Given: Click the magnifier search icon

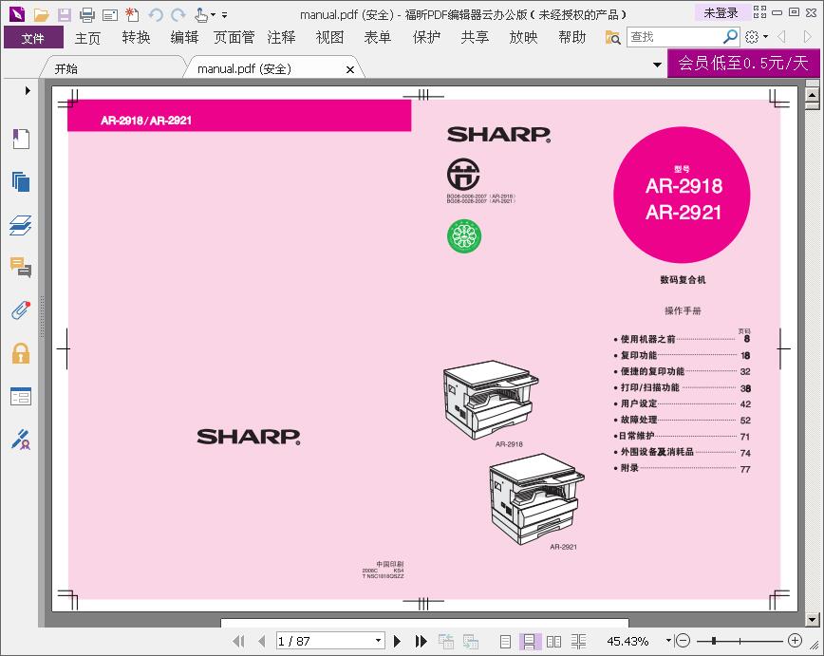Looking at the screenshot, I should (x=730, y=37).
